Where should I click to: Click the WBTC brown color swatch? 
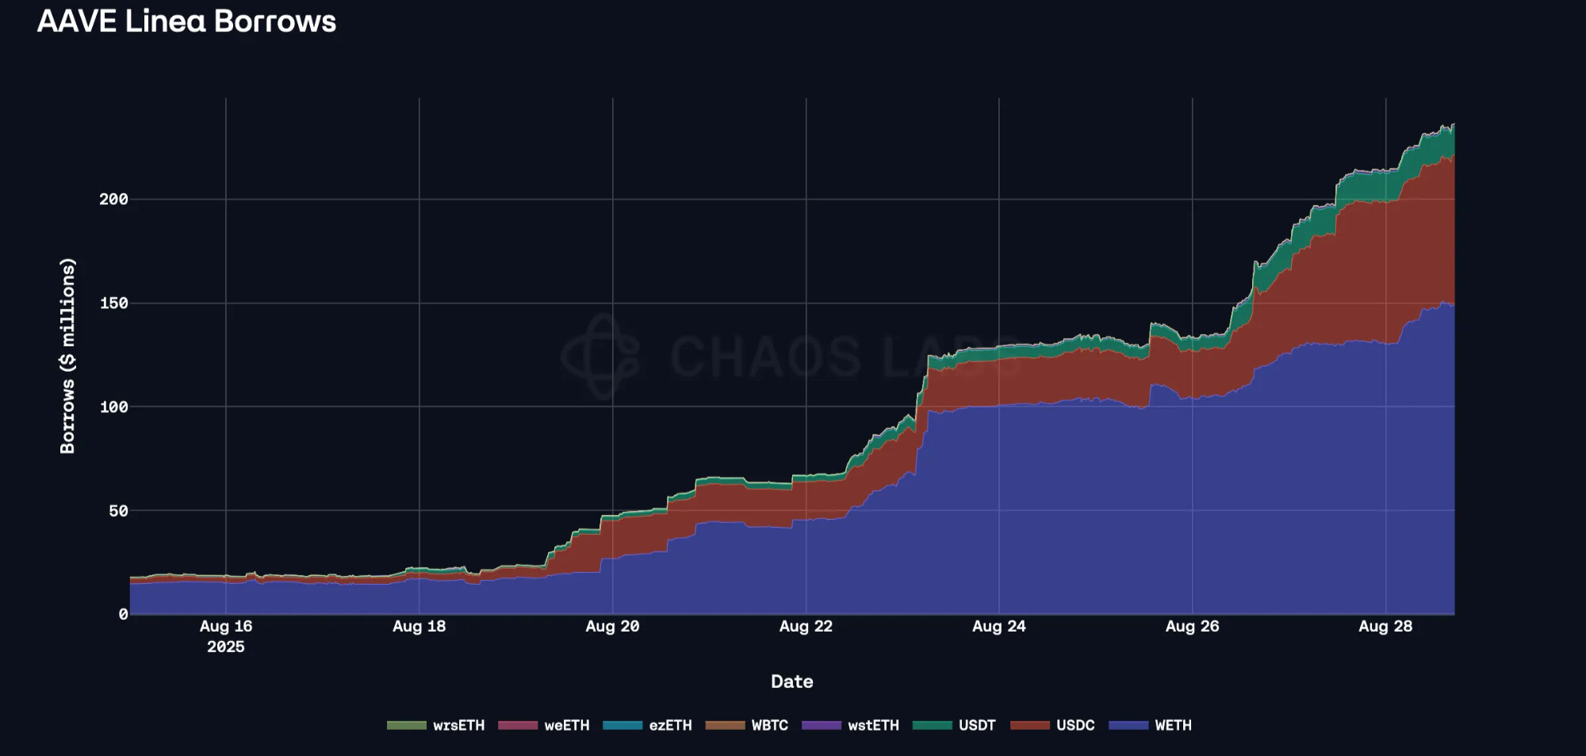pyautogui.click(x=725, y=725)
